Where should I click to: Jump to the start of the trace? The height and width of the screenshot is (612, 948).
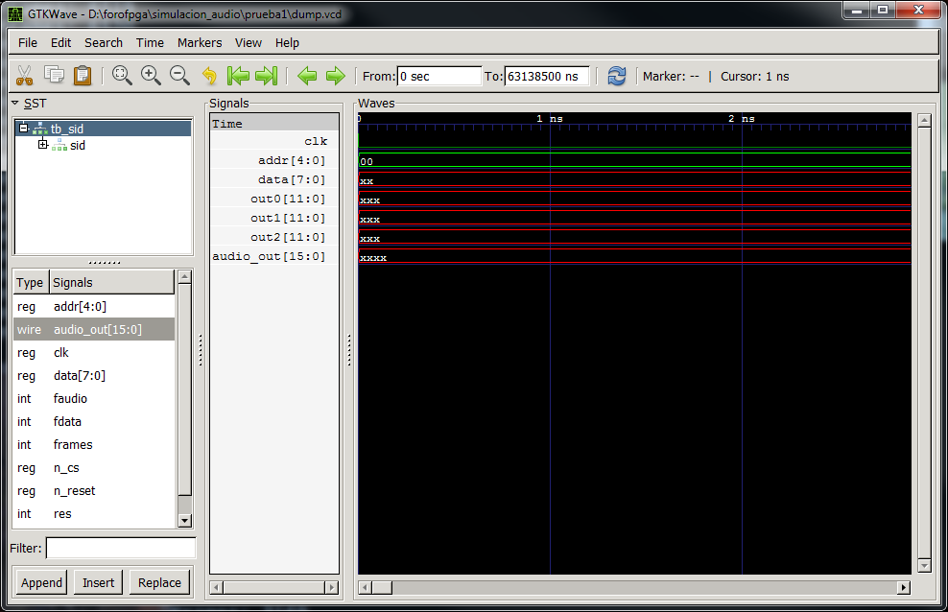238,76
